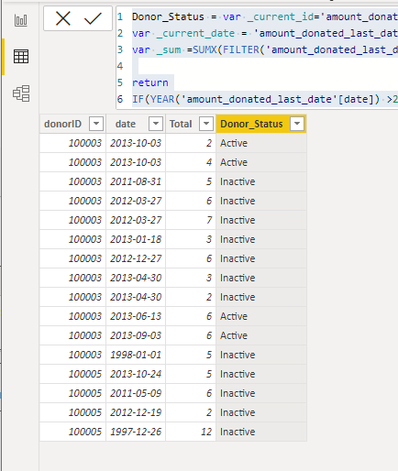The width and height of the screenshot is (398, 471).
Task: Open Donor_Status column filter dropdown
Action: pyautogui.click(x=297, y=124)
